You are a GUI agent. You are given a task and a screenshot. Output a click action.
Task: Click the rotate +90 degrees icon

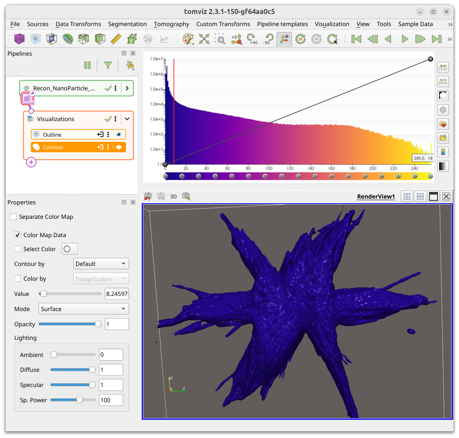tap(252, 39)
